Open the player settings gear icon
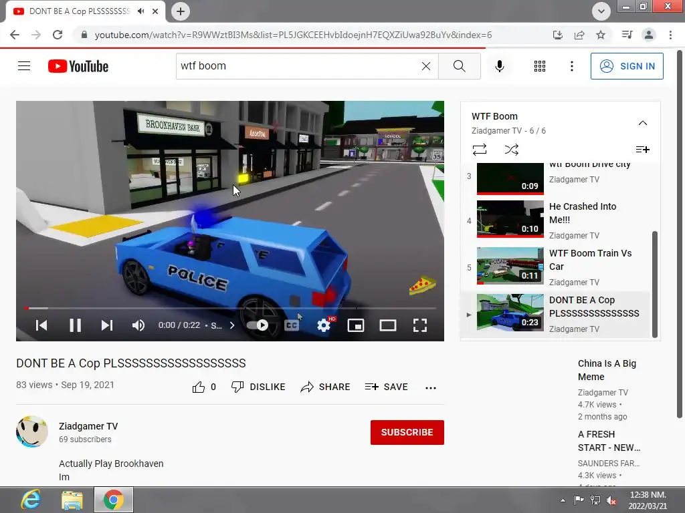 (324, 325)
